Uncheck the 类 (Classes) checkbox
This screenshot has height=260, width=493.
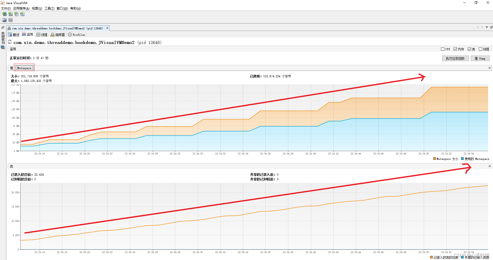(x=470, y=49)
